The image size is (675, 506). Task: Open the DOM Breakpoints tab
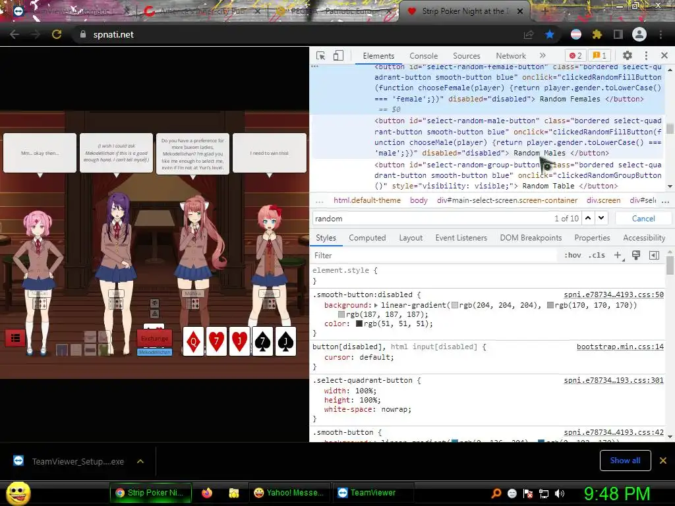coord(531,238)
